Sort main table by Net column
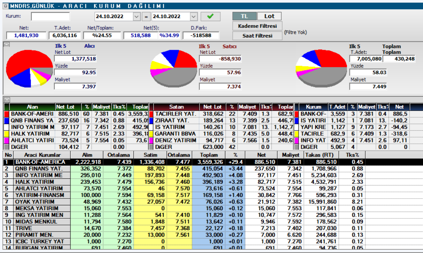 point(261,155)
